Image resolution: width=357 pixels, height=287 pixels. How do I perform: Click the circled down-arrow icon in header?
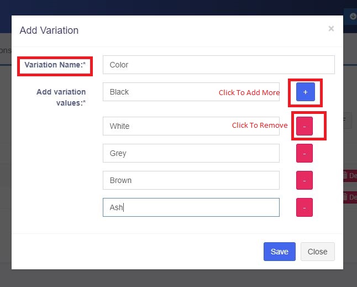tap(353, 17)
